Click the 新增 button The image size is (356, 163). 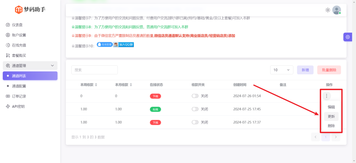point(305,70)
